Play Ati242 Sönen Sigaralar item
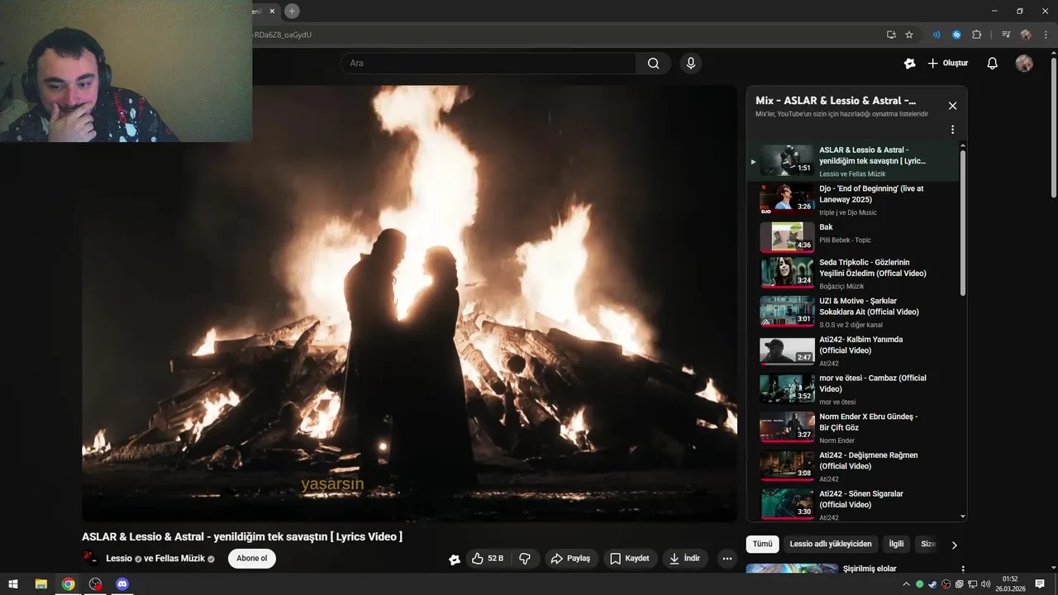Screen dimensions: 1058x595 point(852,506)
